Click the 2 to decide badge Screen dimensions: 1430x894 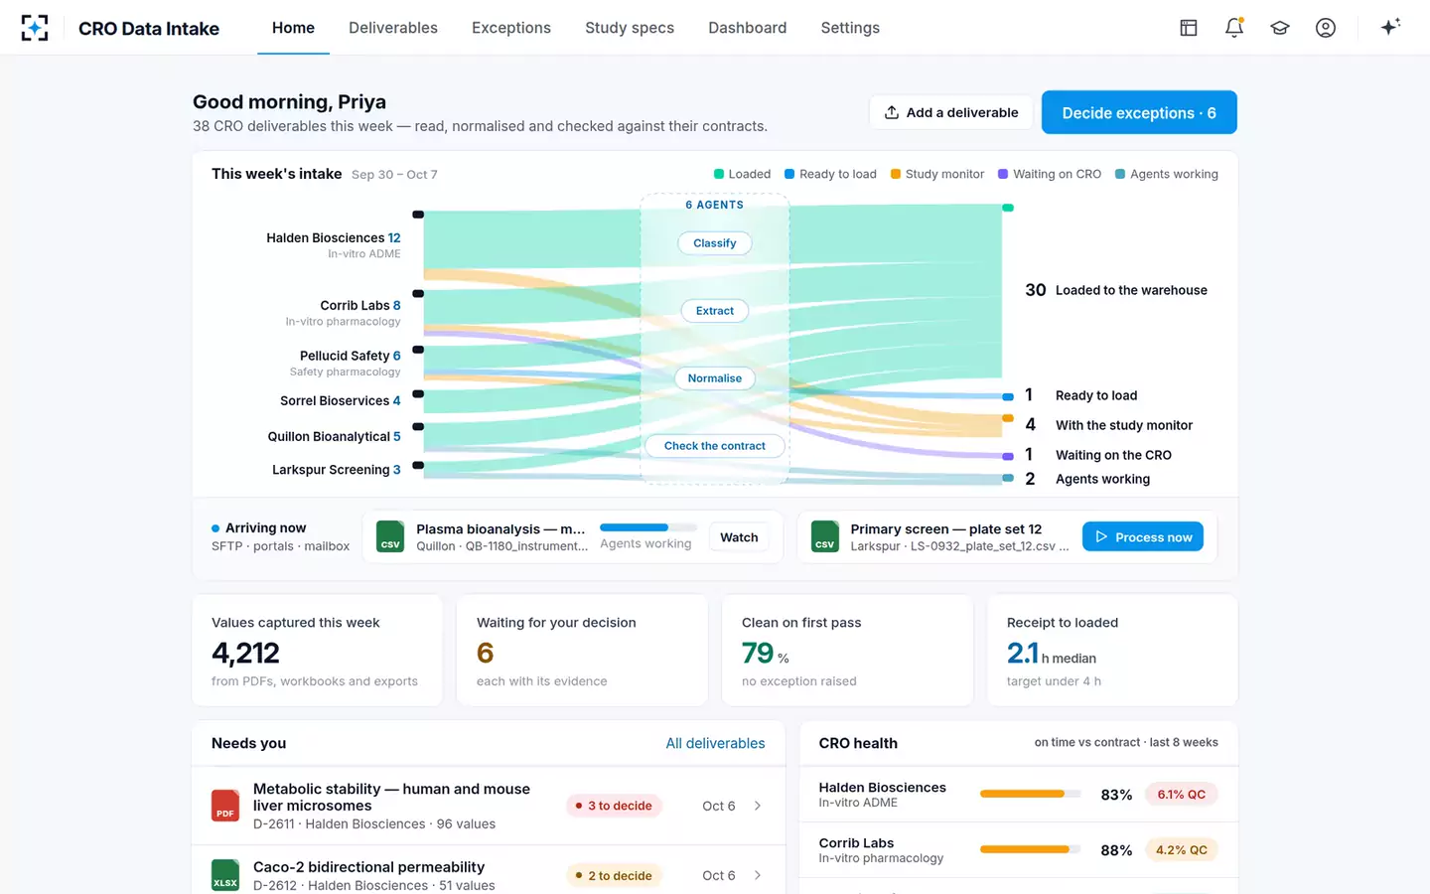[614, 875]
